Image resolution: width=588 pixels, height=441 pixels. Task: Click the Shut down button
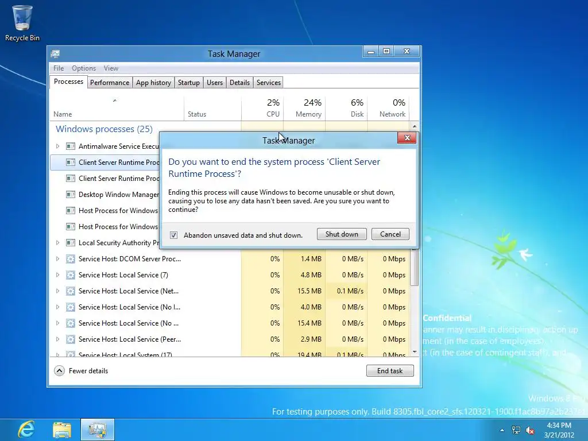pos(342,234)
